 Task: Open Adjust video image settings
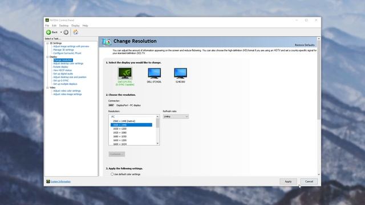[x=67, y=95]
